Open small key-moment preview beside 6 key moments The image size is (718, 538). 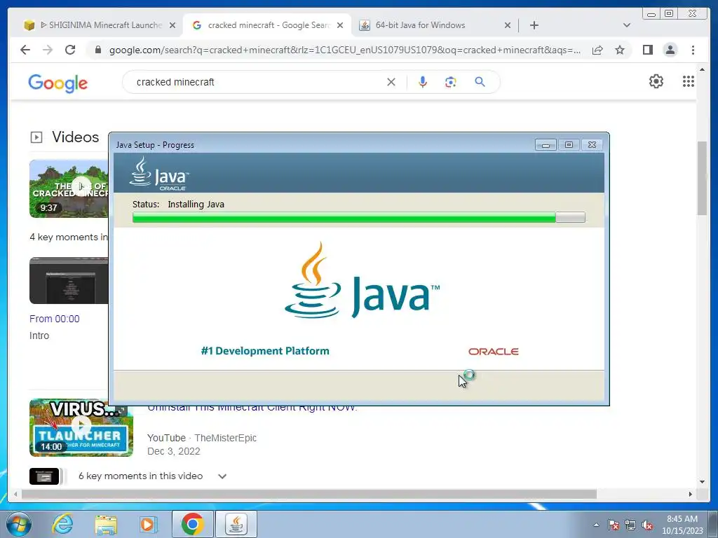pyautogui.click(x=44, y=476)
